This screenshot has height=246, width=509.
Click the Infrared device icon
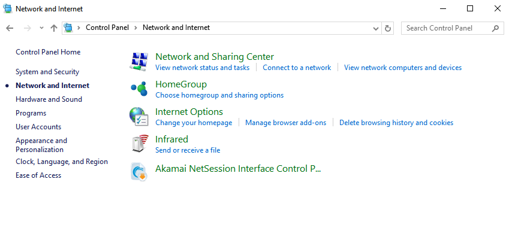[x=140, y=144]
